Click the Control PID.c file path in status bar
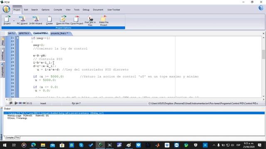Screen dimensions: 266x149 click(203, 103)
